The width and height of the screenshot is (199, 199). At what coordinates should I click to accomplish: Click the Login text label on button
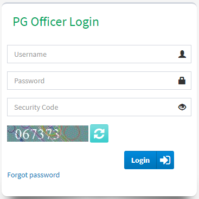click(140, 161)
